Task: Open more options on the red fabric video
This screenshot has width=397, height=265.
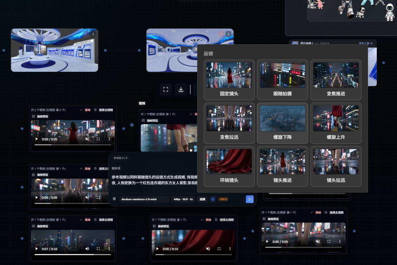Action: [230, 249]
